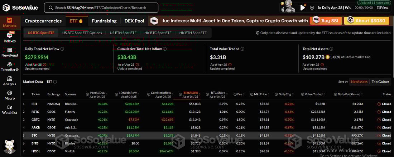Image resolution: width=394 pixels, height=157 pixels.
Task: Select US ETH Spot ETF sub-tab
Action: 123,33
